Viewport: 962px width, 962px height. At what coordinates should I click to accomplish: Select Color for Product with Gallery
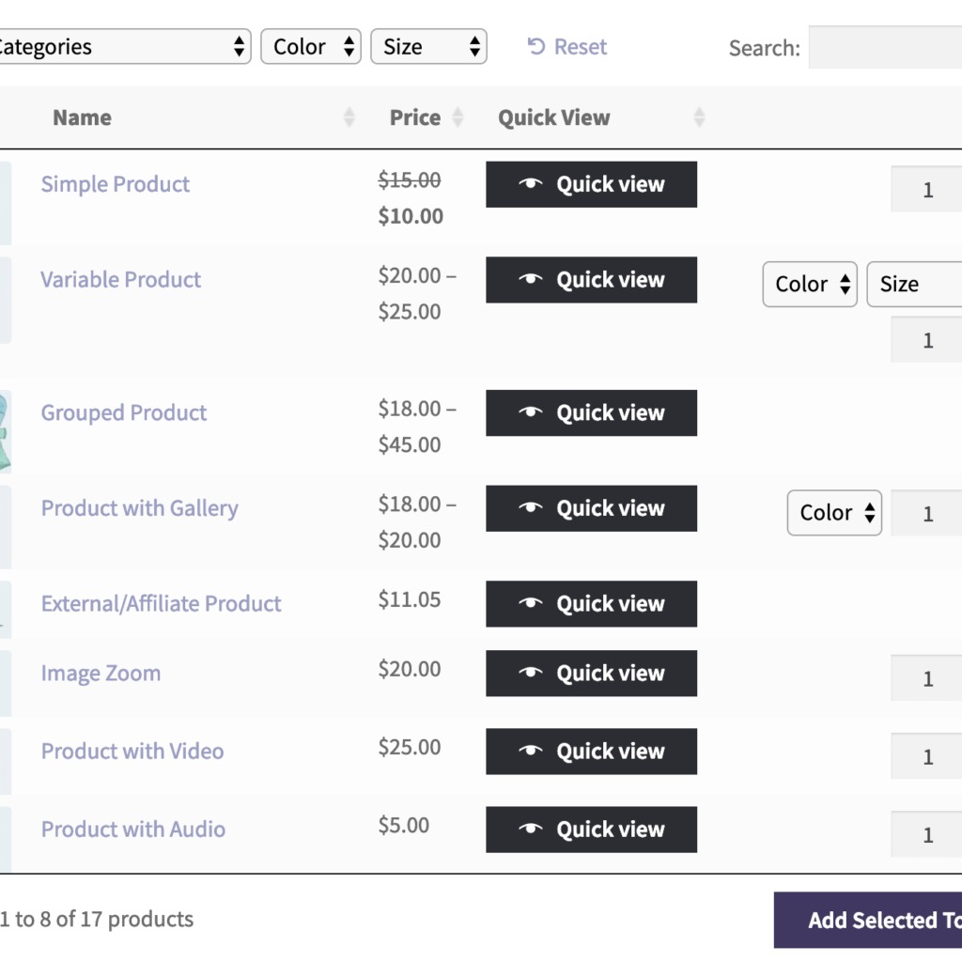tap(834, 513)
